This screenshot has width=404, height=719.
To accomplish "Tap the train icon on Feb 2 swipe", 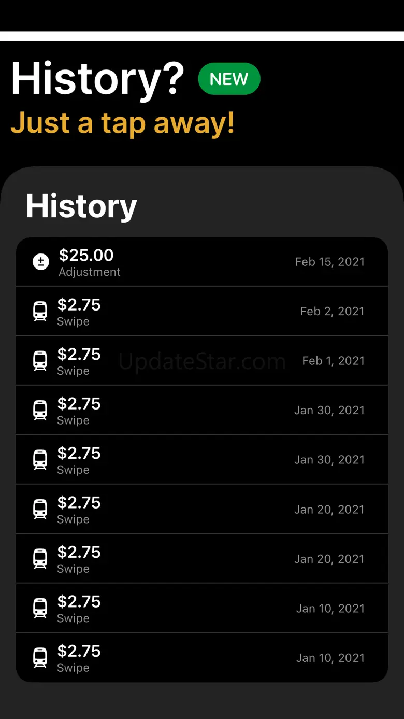I will click(x=40, y=312).
